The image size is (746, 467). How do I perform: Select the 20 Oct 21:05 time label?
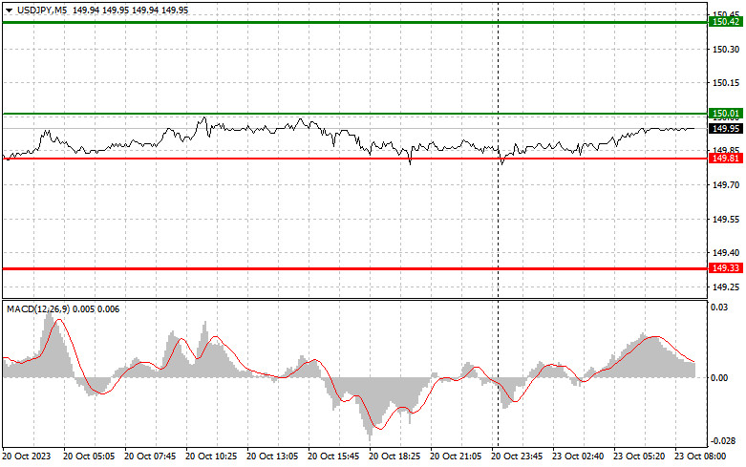[456, 456]
